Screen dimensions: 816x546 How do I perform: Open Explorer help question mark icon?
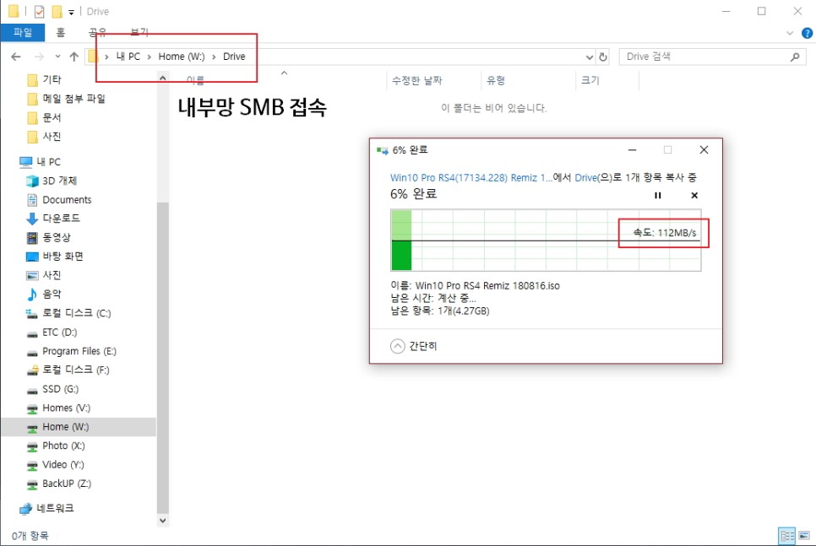(x=807, y=33)
